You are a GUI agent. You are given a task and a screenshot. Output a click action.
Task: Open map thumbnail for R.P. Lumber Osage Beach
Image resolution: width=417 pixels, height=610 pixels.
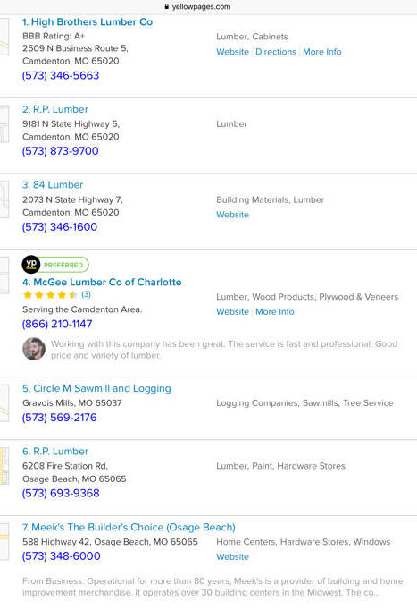click(x=4, y=466)
